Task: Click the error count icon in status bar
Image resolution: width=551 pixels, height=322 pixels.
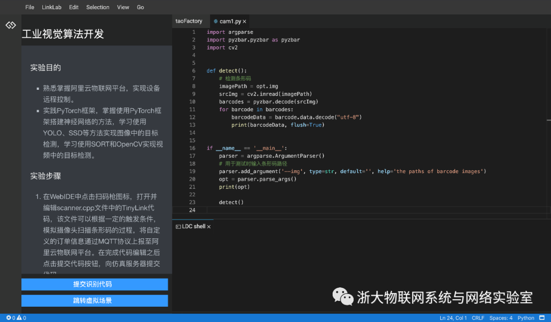Action: tap(9, 318)
